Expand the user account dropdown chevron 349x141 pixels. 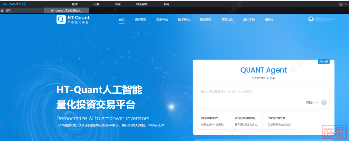[x=334, y=19]
